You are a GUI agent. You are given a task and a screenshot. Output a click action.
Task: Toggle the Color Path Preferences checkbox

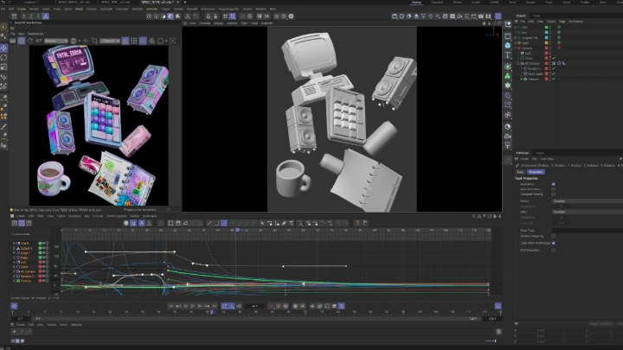coord(554,243)
